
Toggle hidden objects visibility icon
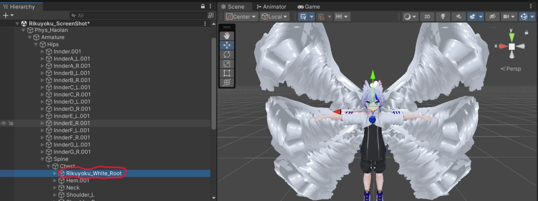pos(492,16)
